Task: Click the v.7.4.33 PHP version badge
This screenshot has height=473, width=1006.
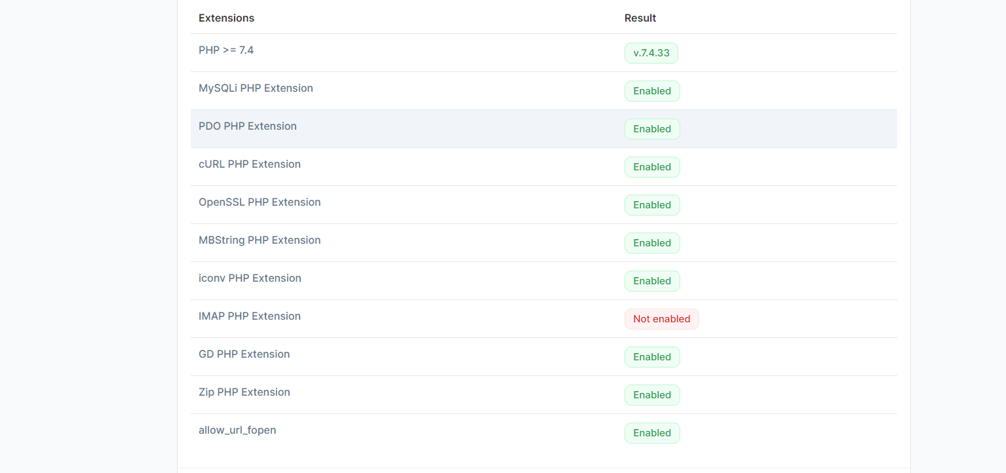Action: click(651, 53)
